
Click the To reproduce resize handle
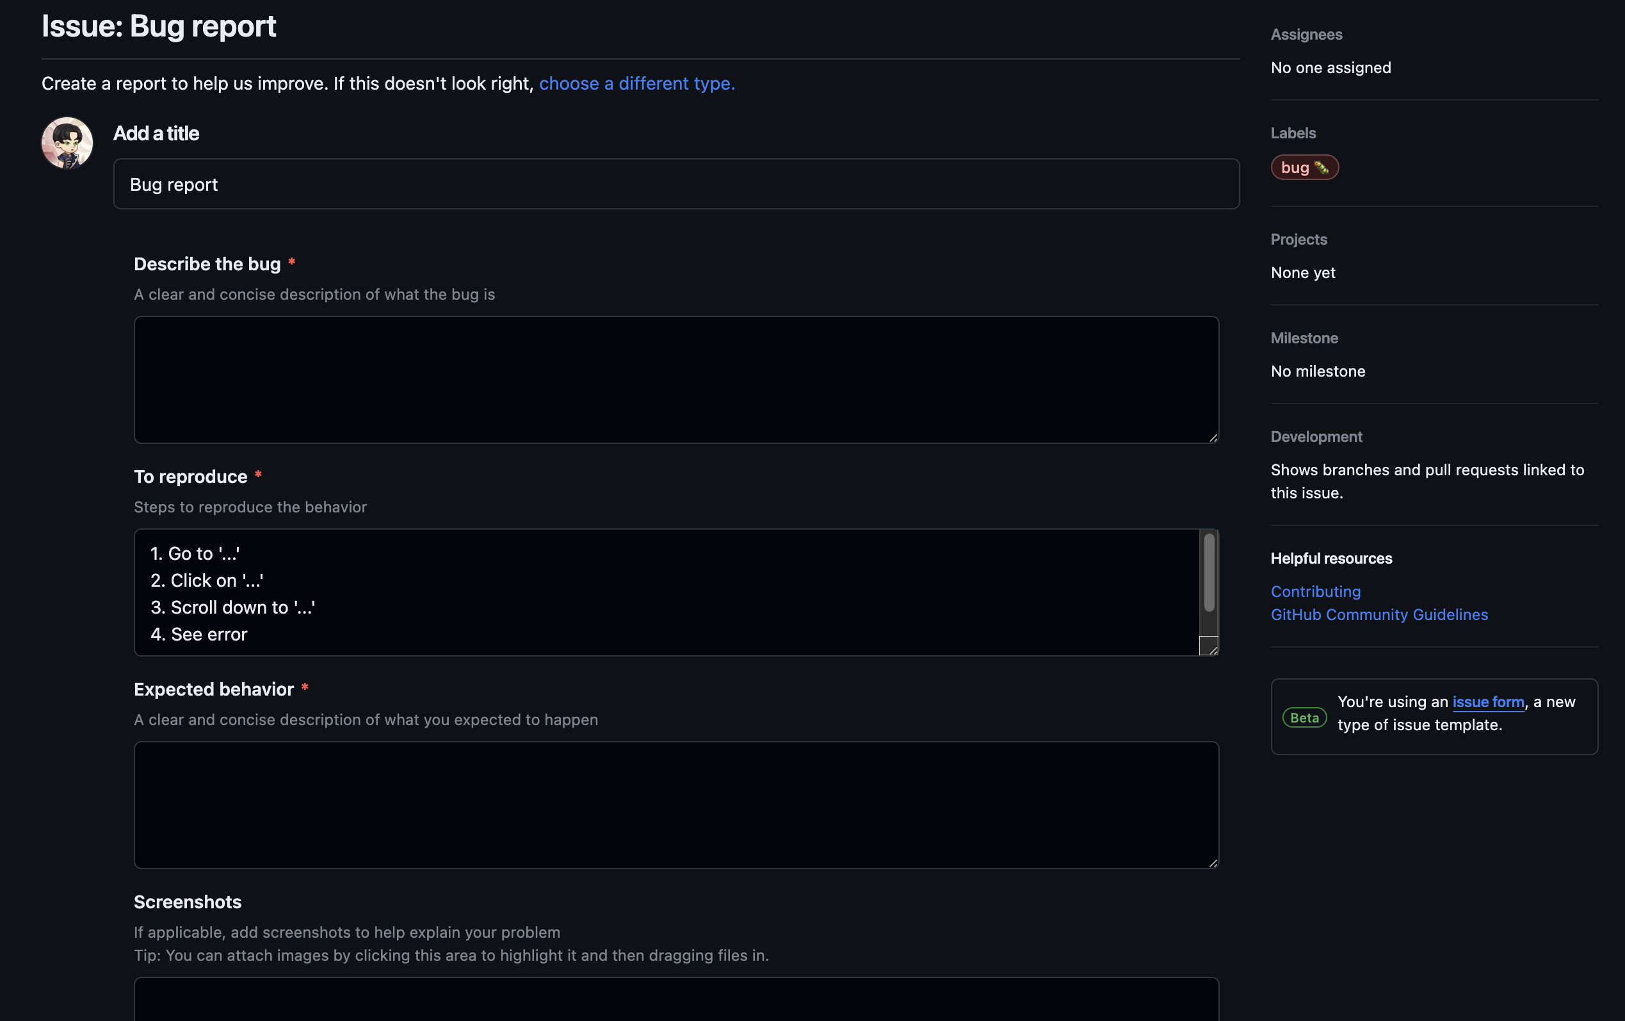tap(1213, 650)
